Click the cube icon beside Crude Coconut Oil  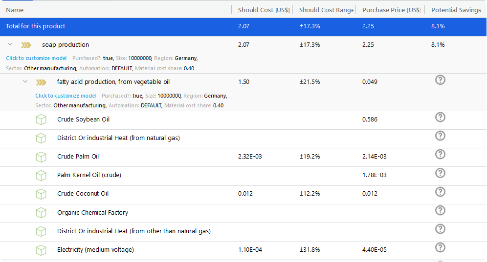41,194
